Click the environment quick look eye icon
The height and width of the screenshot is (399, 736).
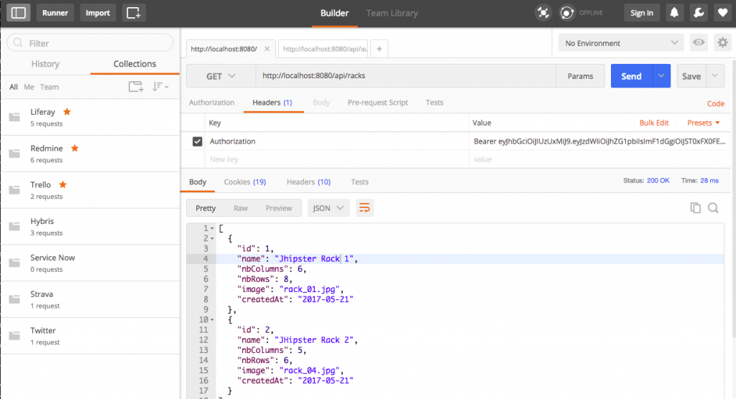point(698,43)
